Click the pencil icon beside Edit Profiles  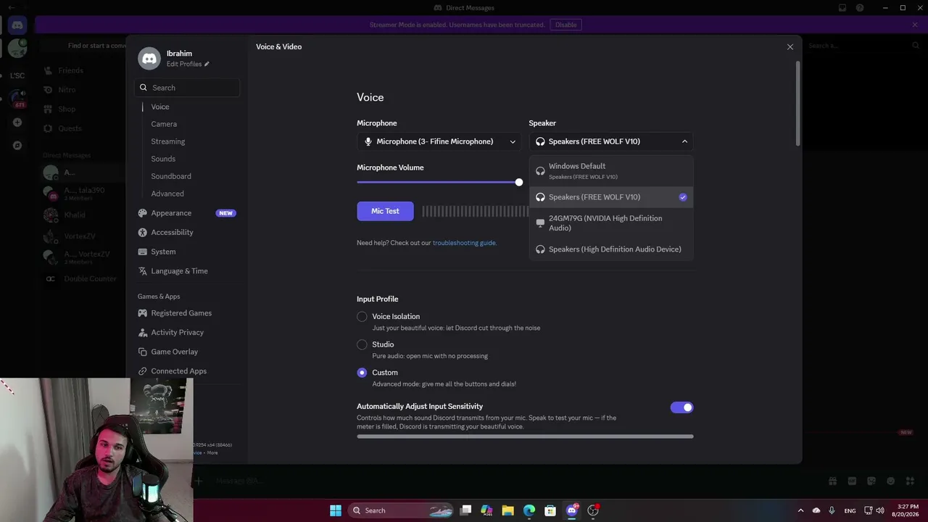point(207,64)
